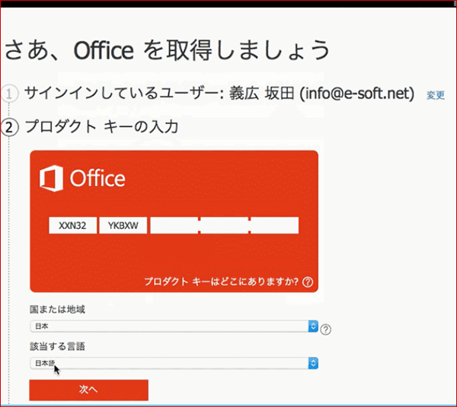Click the Office logo icon on the red card
This screenshot has width=457, height=407.
pos(51,179)
